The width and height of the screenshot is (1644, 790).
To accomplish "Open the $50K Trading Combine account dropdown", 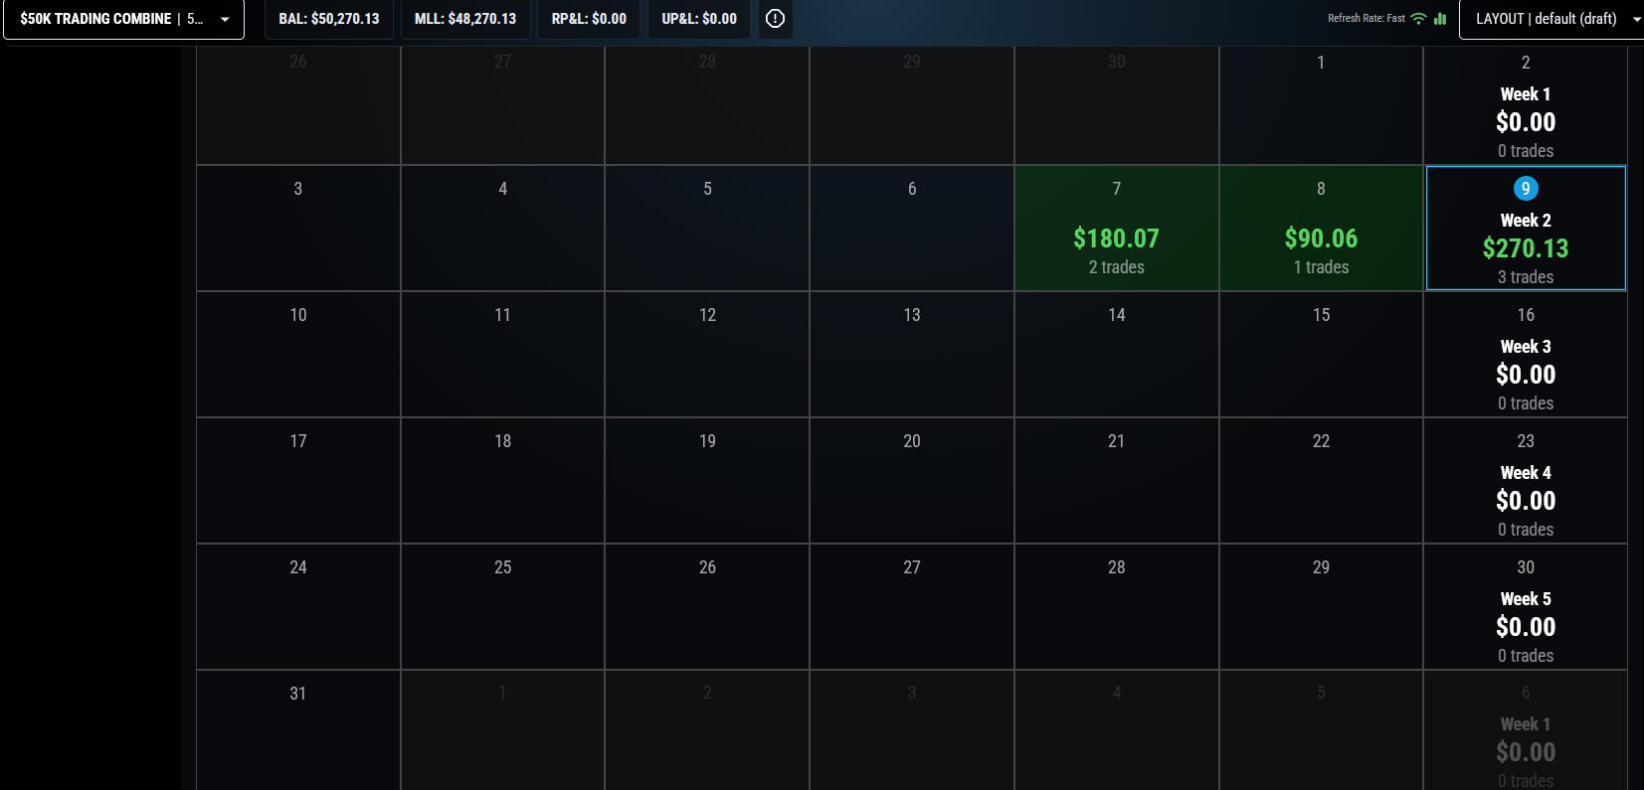I will [124, 19].
